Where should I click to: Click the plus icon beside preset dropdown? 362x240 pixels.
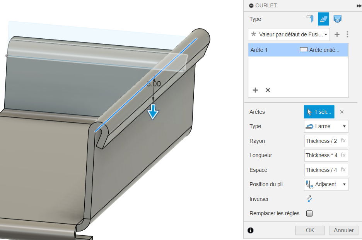[x=337, y=34]
